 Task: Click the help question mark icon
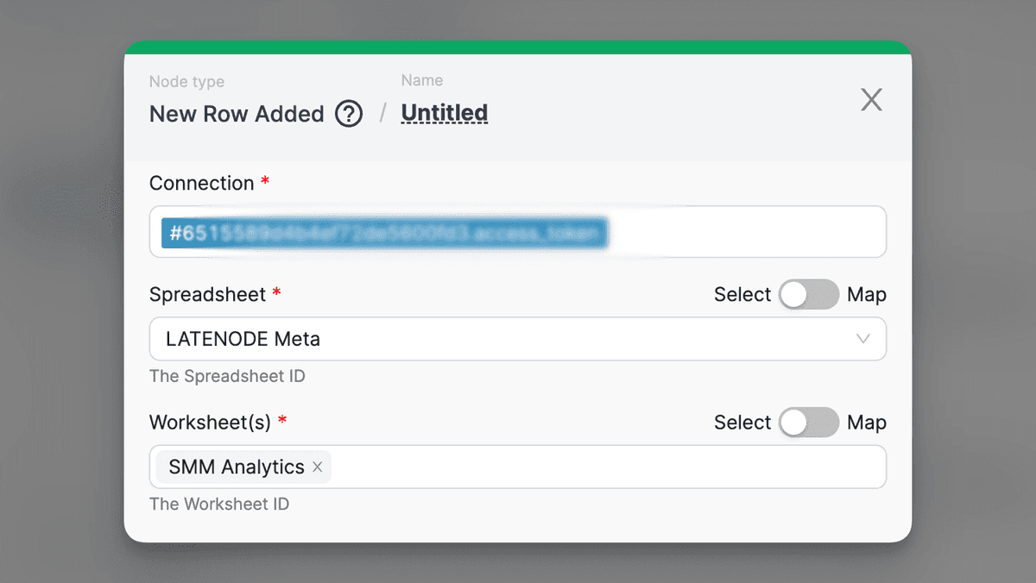[349, 113]
